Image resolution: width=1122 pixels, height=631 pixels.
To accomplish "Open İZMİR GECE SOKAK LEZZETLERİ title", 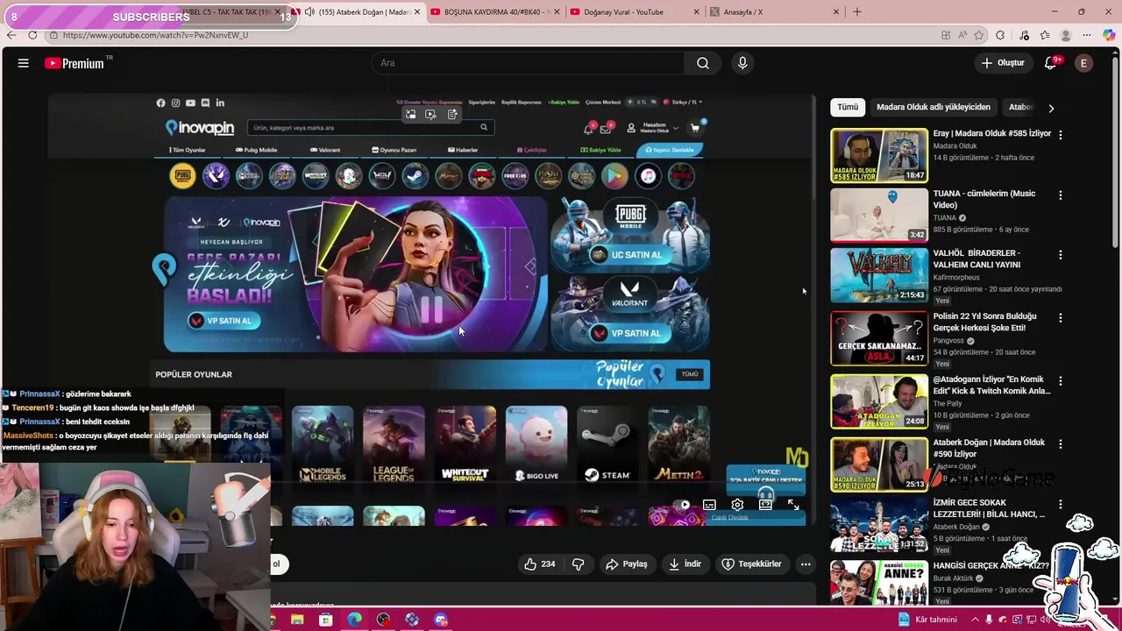I will click(x=989, y=508).
